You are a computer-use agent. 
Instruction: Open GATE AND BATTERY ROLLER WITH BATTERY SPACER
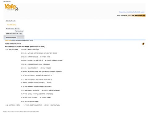point(39,53)
